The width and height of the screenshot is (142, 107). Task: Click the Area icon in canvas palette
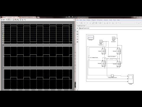pyautogui.click(x=78, y=42)
